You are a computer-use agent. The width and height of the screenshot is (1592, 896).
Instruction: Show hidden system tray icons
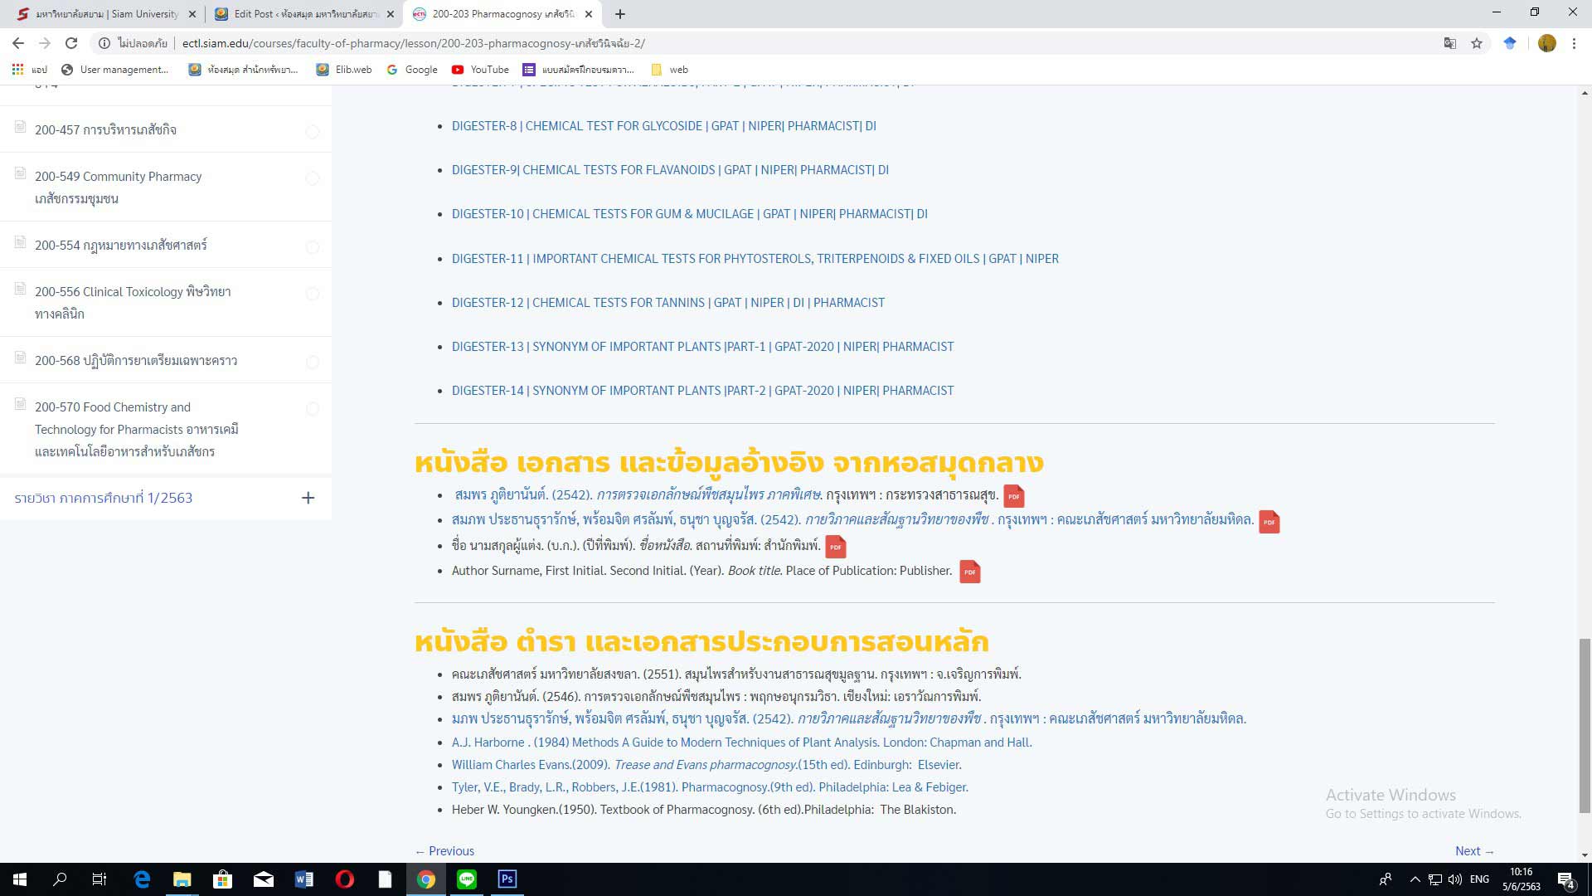[x=1415, y=879]
